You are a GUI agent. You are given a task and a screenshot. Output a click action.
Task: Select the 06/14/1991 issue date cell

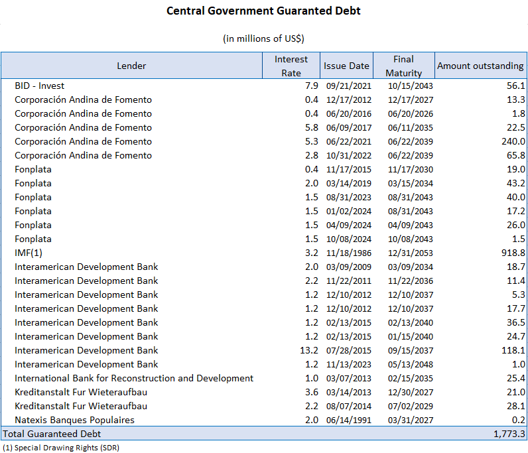tap(349, 420)
